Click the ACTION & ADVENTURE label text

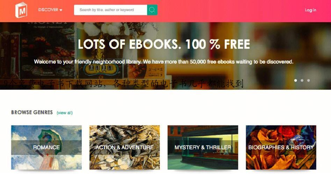pos(124,147)
